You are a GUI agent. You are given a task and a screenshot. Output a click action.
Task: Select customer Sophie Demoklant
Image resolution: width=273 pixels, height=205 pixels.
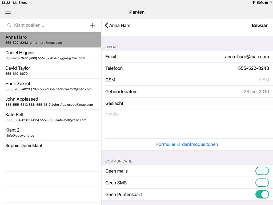click(x=50, y=148)
